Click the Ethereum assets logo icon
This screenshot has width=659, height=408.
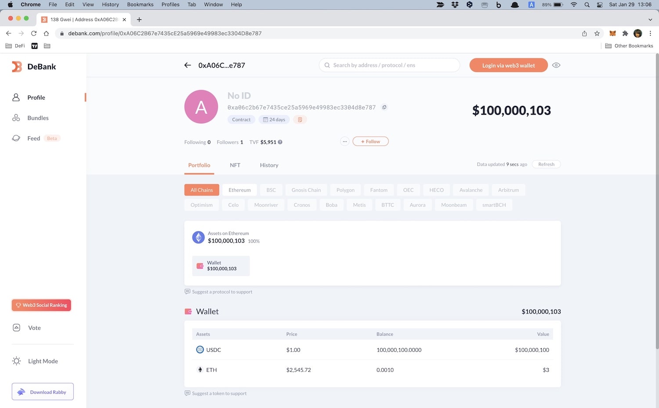click(199, 237)
